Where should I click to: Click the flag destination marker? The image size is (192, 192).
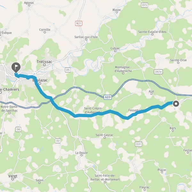16,68
